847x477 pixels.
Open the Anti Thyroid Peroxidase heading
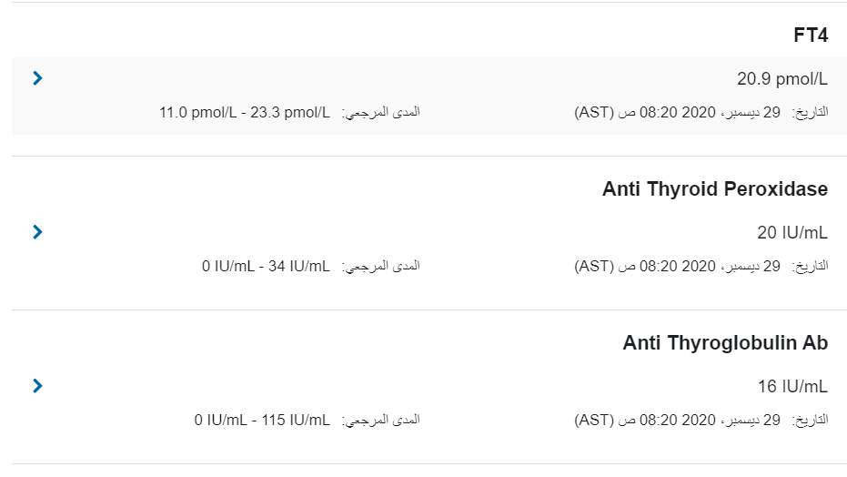715,189
